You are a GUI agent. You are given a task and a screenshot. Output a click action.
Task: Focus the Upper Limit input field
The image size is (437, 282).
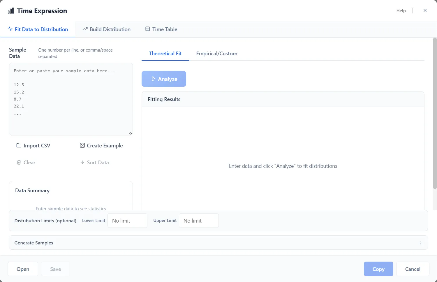coord(199,221)
